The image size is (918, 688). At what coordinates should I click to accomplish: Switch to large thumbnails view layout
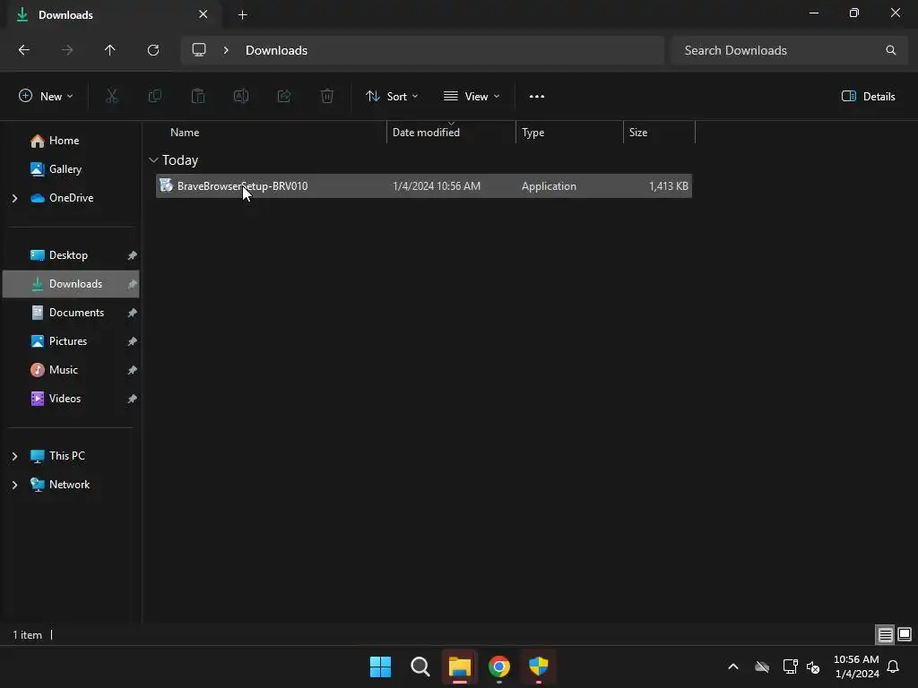(x=905, y=634)
